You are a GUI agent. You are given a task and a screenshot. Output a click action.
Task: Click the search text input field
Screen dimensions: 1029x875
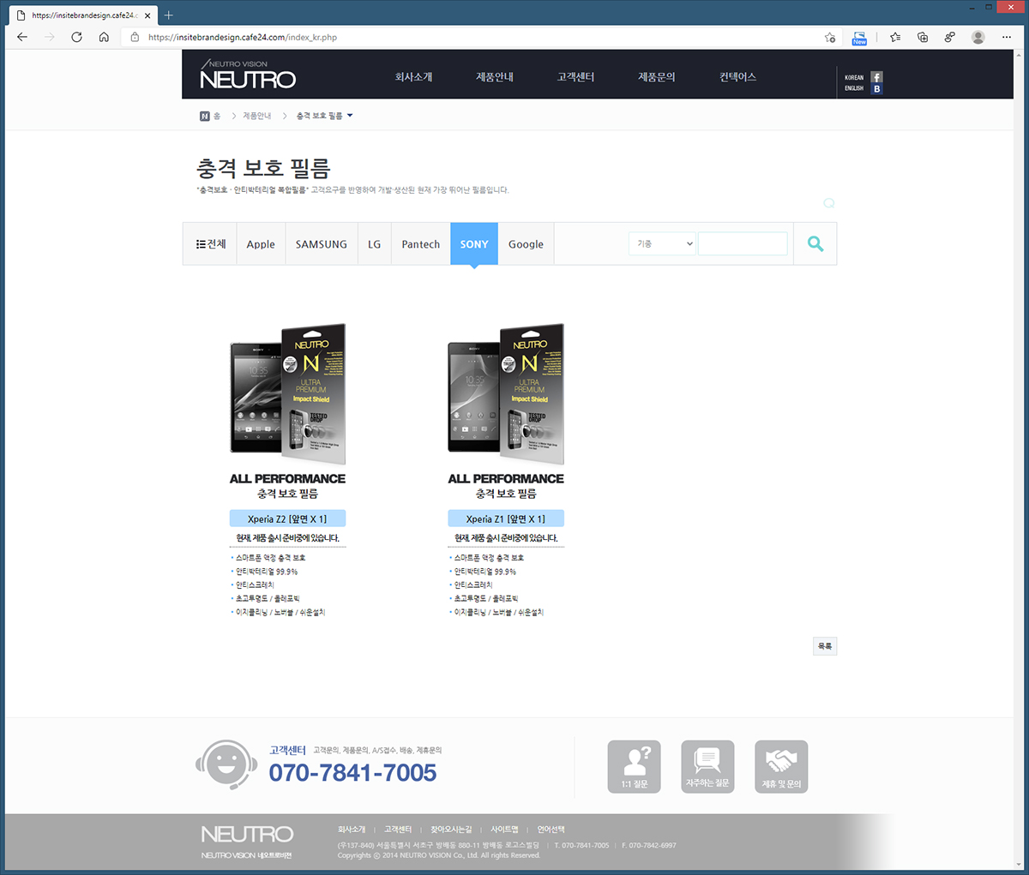(742, 244)
